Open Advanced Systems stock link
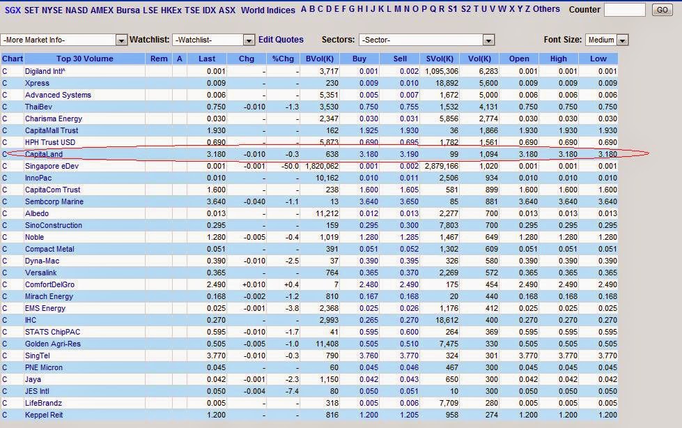Screen dimensions: 682x428 58,95
